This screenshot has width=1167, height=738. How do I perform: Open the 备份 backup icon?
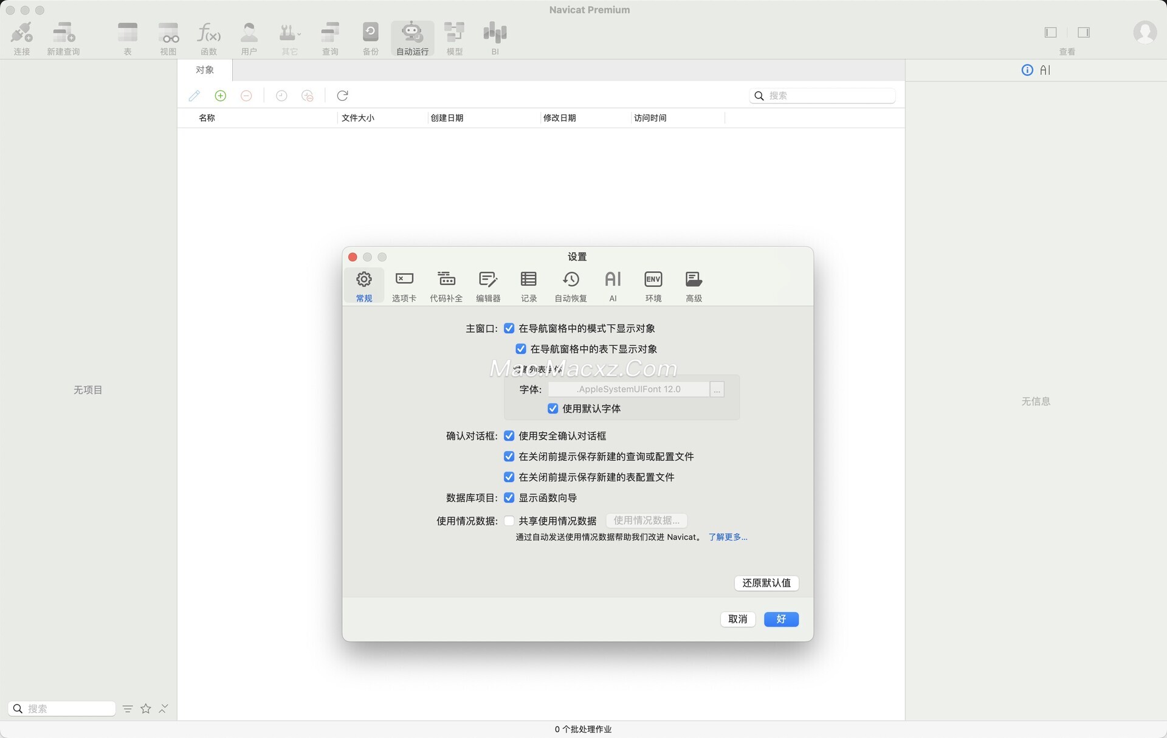click(x=371, y=38)
